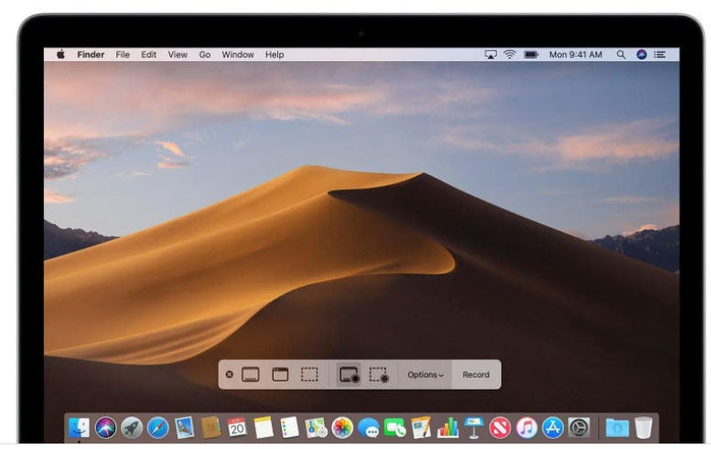Click the Record button
This screenshot has height=449, width=711.
tap(476, 375)
